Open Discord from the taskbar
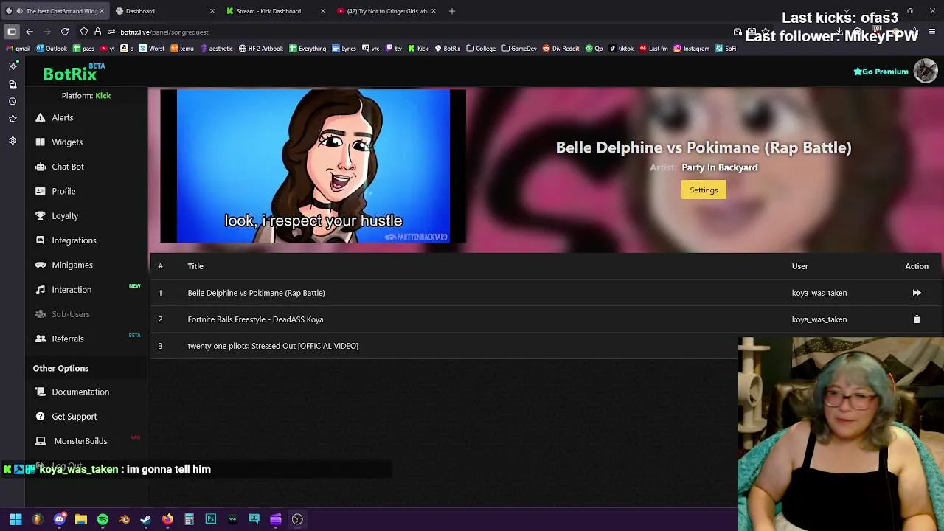The height and width of the screenshot is (531, 944). tap(60, 519)
